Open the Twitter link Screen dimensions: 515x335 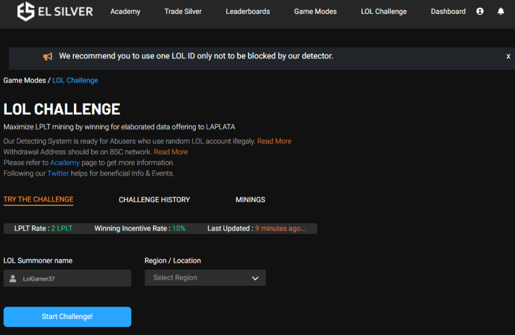pyautogui.click(x=58, y=173)
